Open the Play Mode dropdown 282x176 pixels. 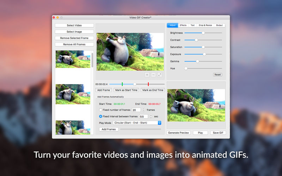pos(137,123)
